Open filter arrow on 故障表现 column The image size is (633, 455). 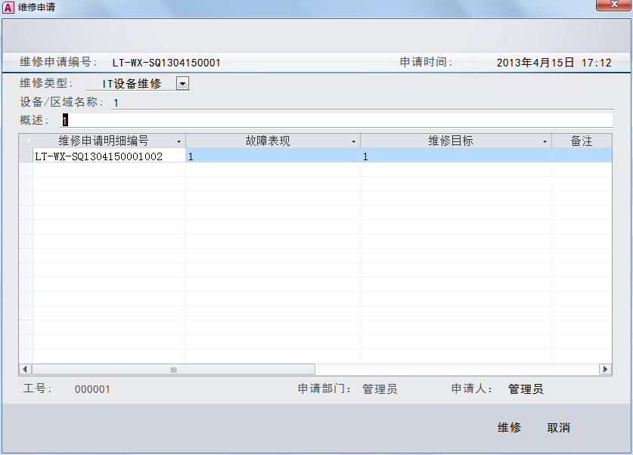pos(354,141)
